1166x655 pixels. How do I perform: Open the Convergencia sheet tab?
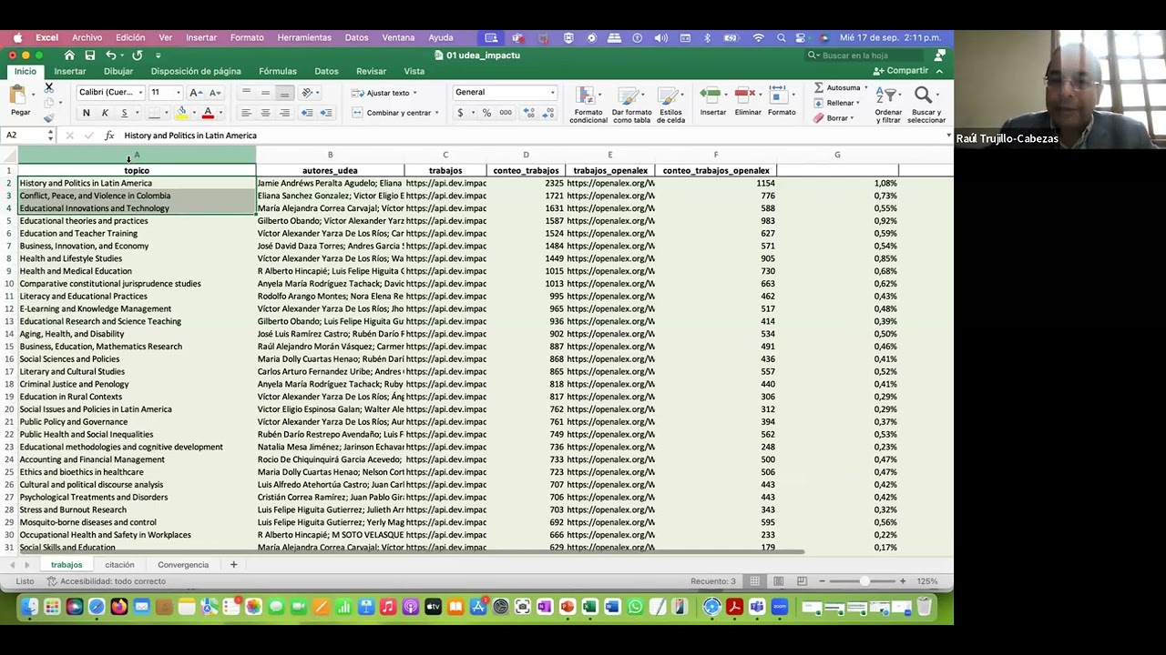point(183,565)
